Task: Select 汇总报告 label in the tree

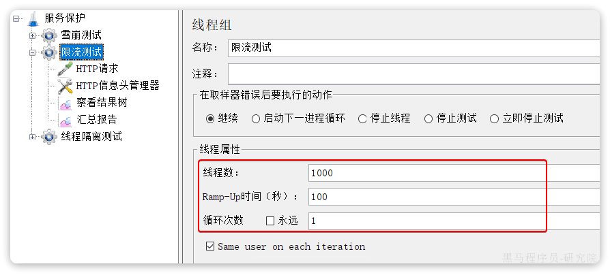Action: (96, 120)
